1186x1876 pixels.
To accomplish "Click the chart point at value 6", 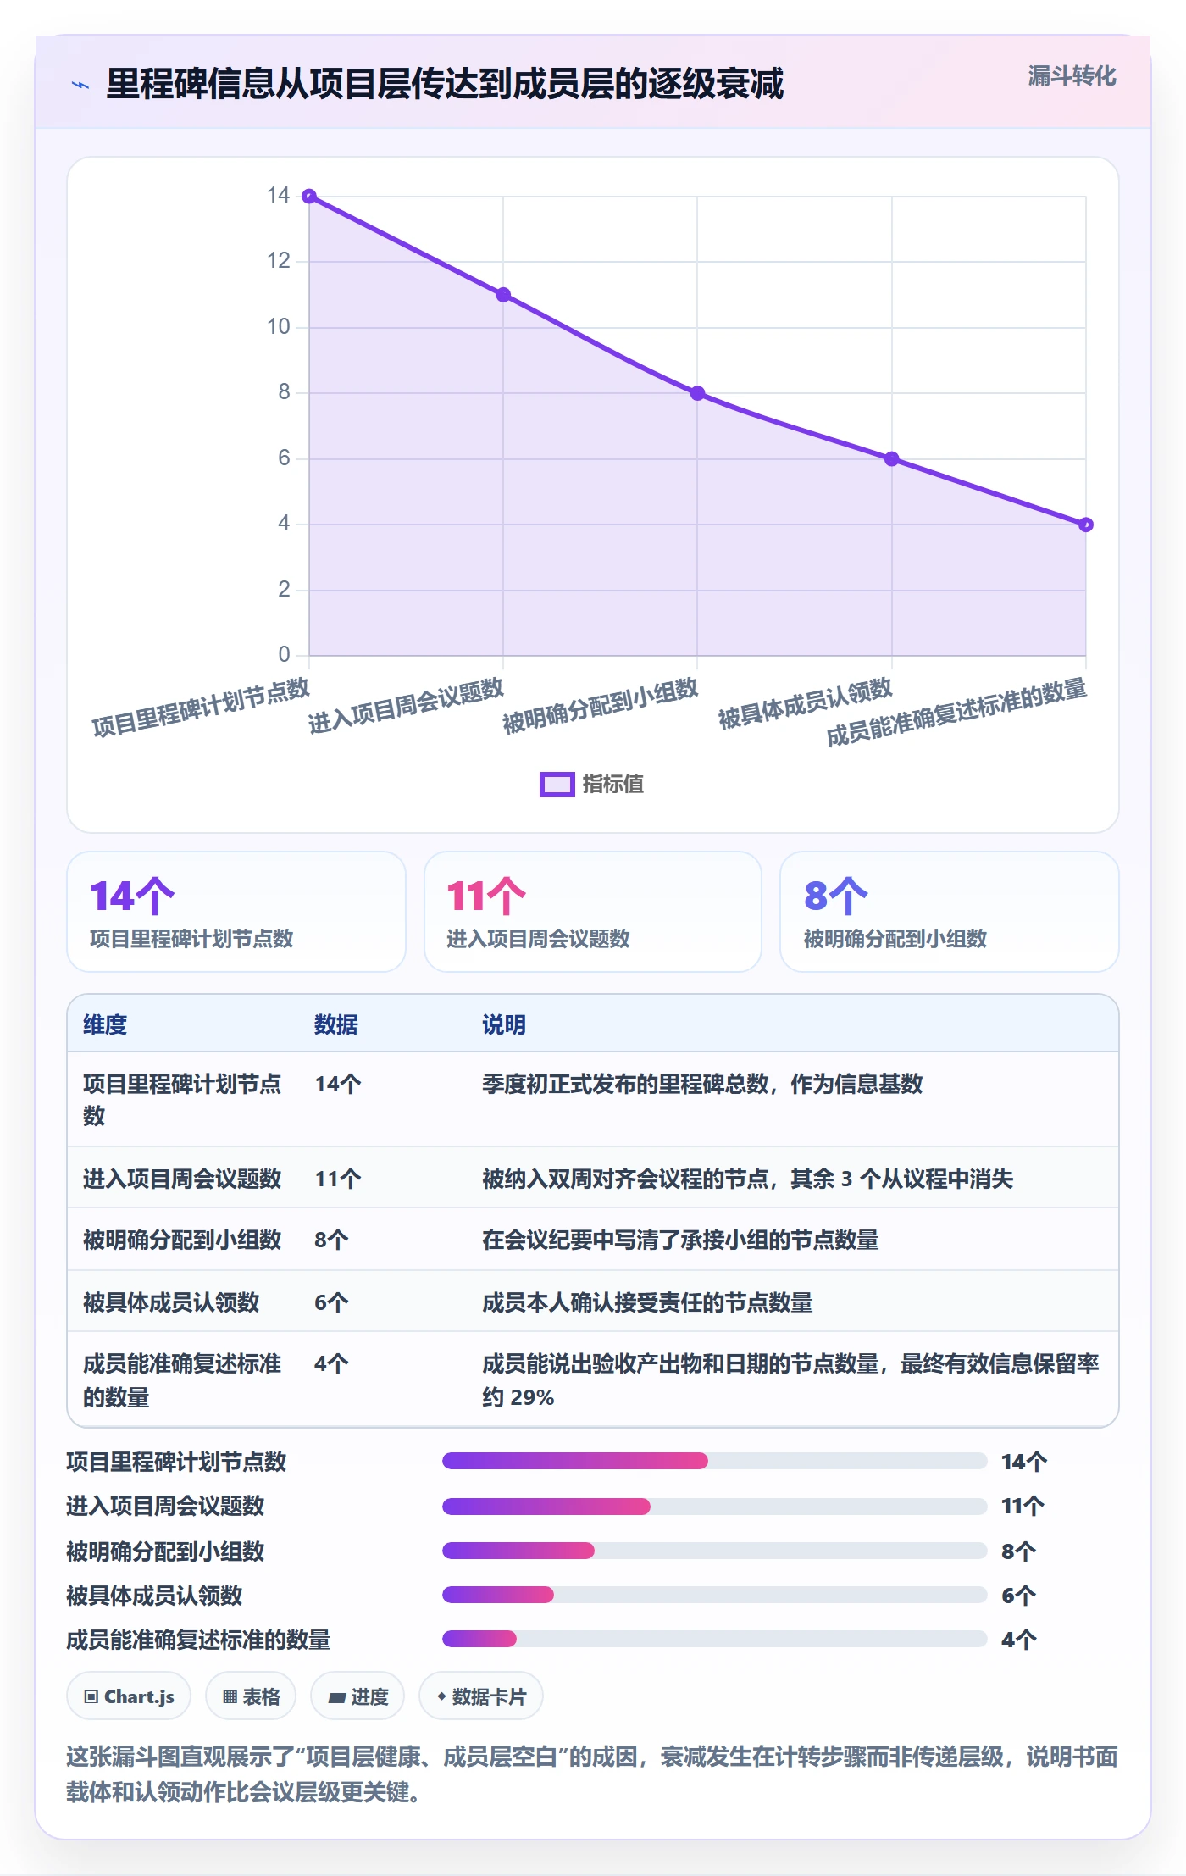I will [x=891, y=459].
